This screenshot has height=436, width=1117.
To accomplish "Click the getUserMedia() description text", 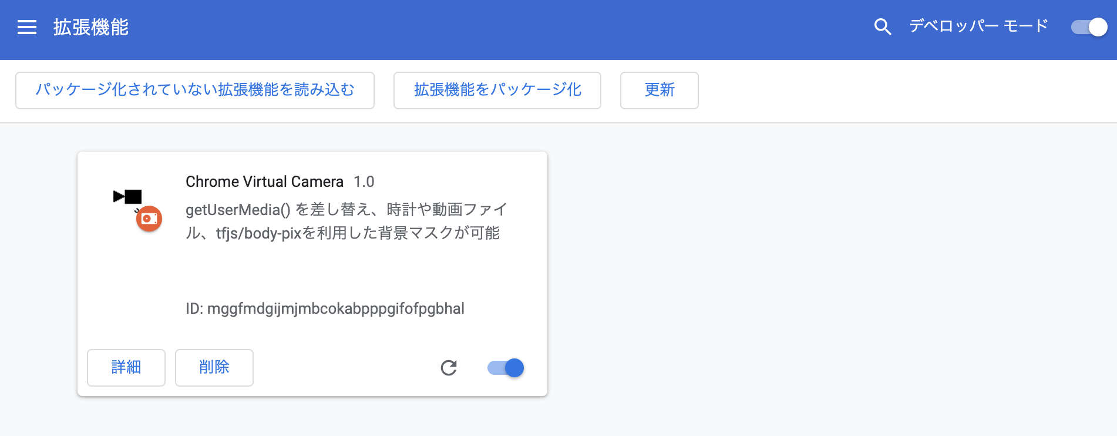I will point(346,222).
